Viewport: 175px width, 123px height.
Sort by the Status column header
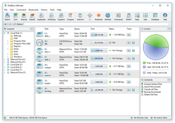(112, 29)
